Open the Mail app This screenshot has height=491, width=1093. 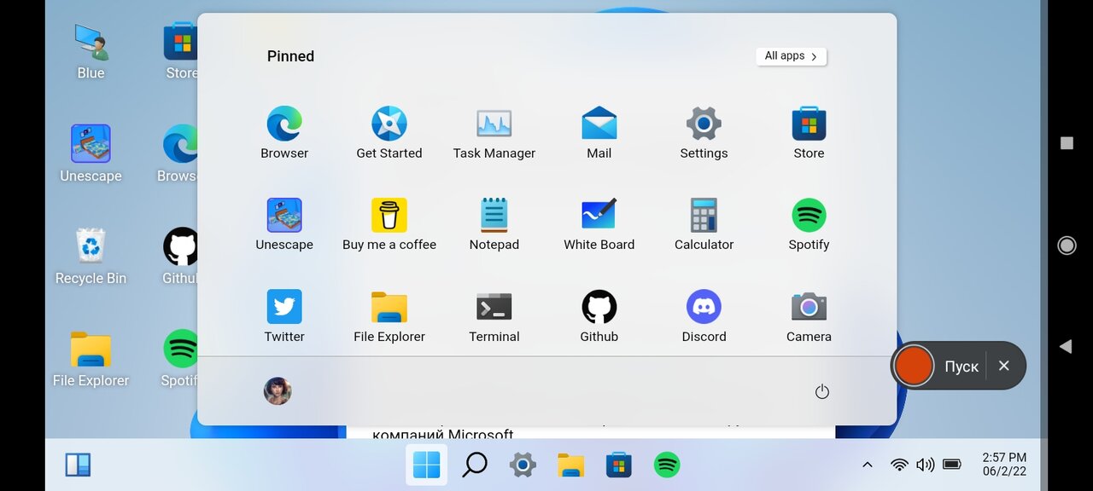599,122
